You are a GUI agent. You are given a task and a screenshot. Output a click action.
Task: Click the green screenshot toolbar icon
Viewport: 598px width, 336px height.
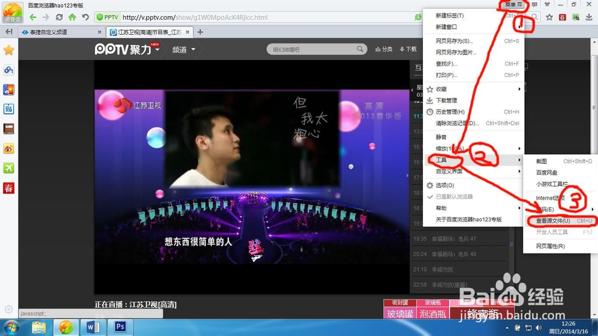coord(576,17)
